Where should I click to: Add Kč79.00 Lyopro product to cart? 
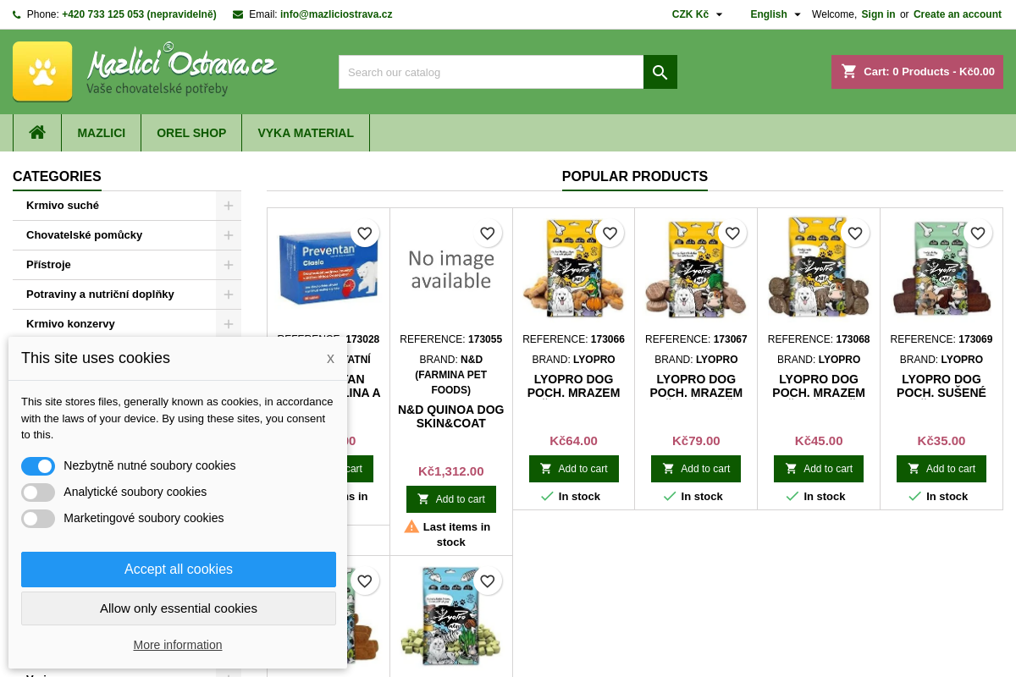click(696, 469)
